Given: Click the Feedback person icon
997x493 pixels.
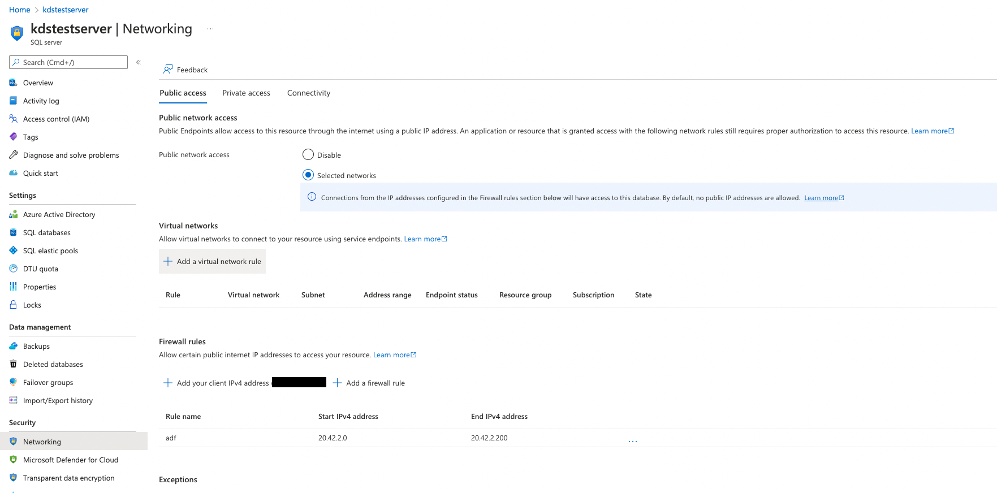Looking at the screenshot, I should [x=168, y=69].
